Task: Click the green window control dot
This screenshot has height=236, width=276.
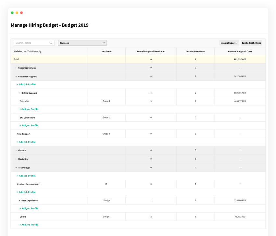Action: click(x=12, y=13)
